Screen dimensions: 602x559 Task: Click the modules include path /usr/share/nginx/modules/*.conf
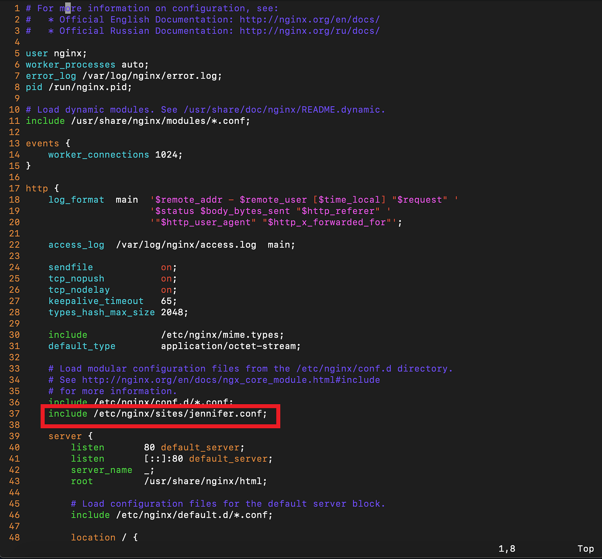click(158, 121)
